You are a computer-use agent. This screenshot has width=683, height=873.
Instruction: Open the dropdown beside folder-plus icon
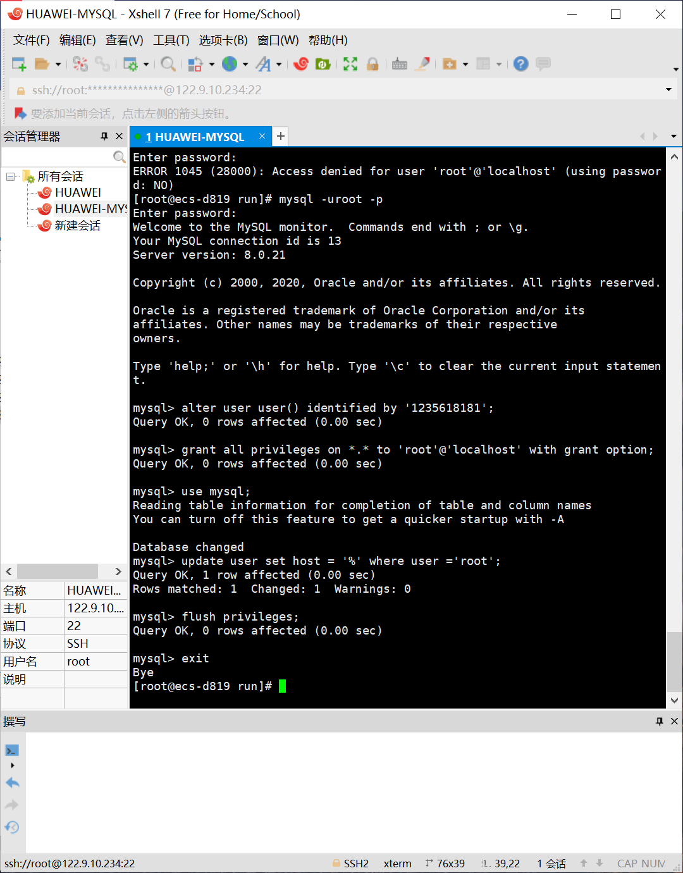pyautogui.click(x=465, y=65)
